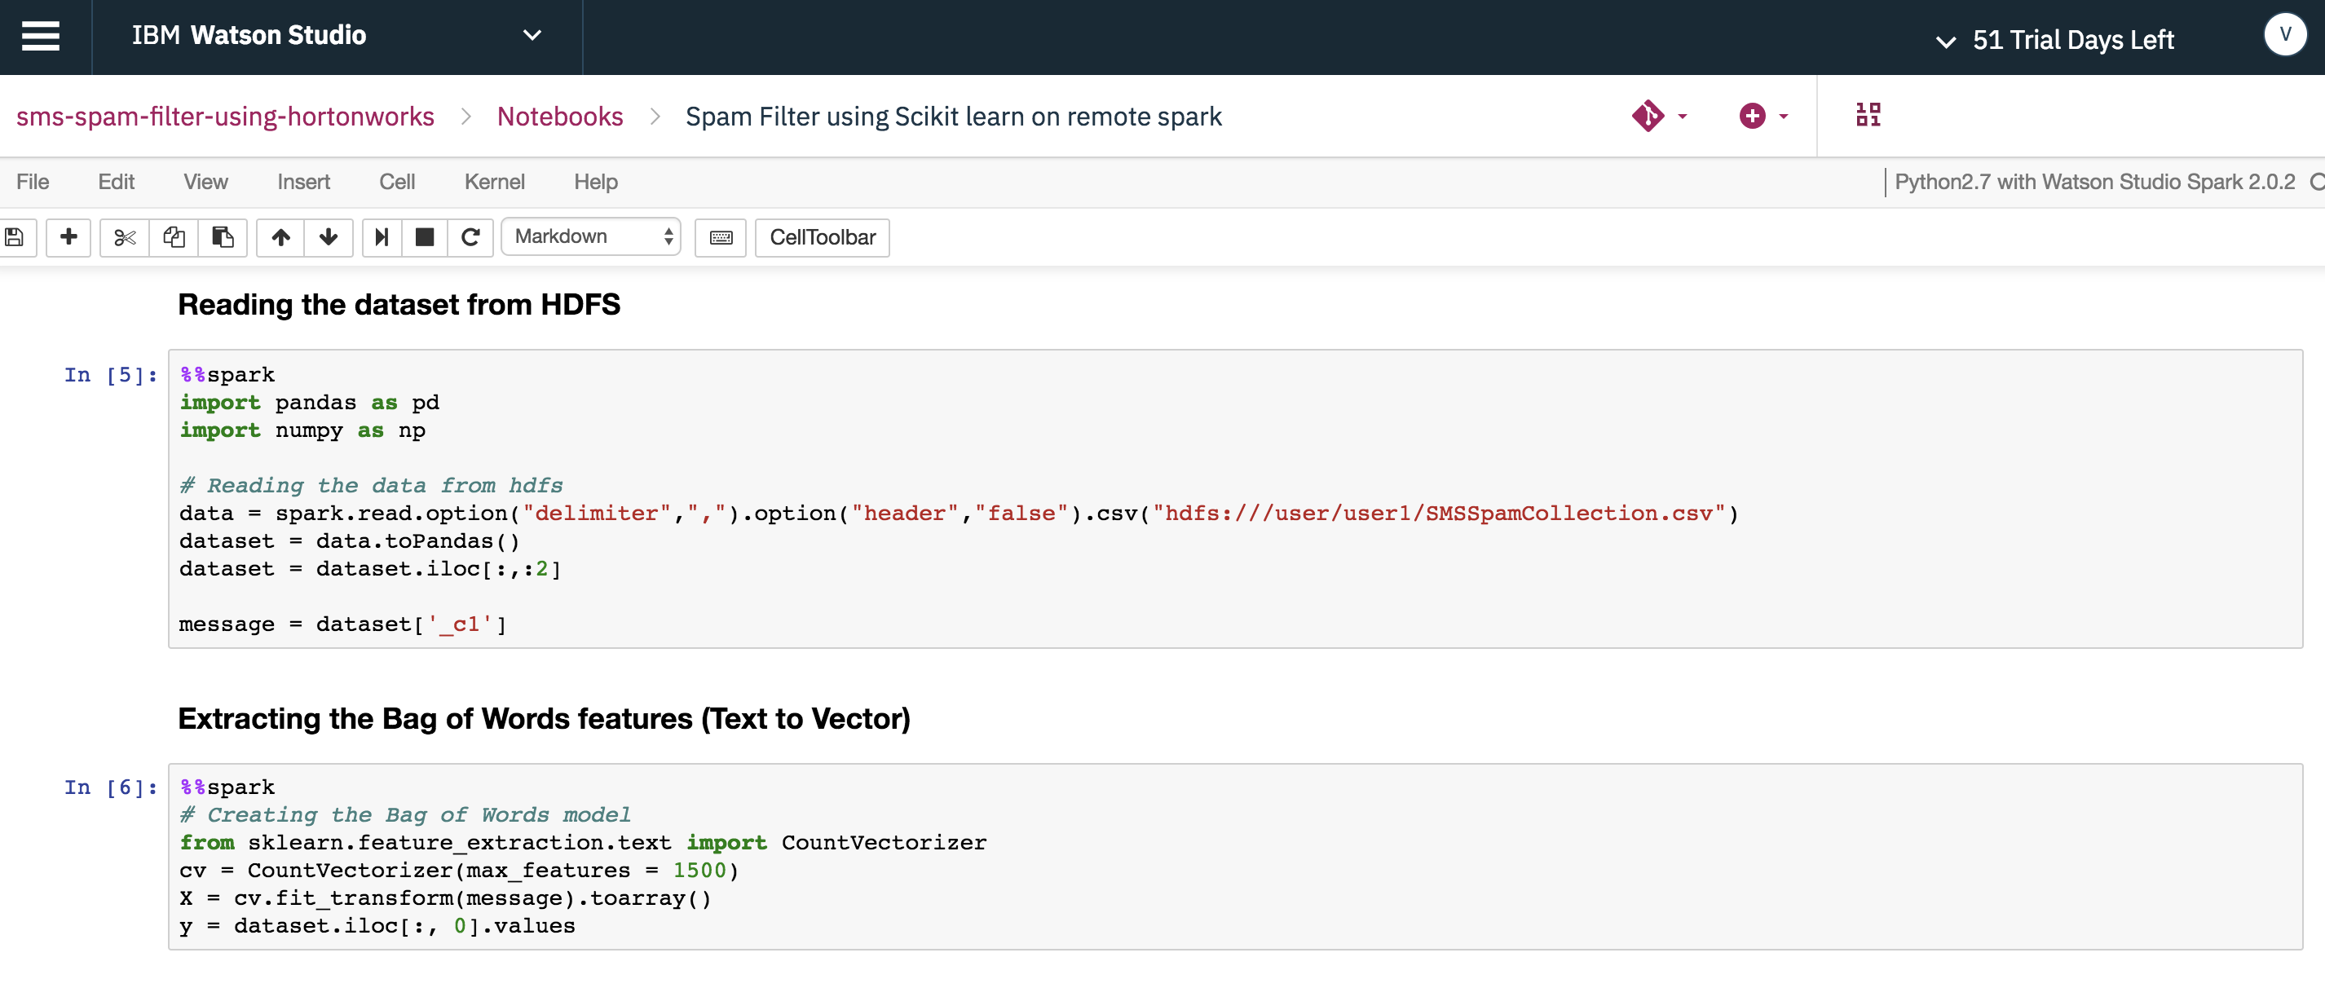The width and height of the screenshot is (2325, 988).
Task: Expand the Markdown cell type dropdown
Action: (591, 237)
